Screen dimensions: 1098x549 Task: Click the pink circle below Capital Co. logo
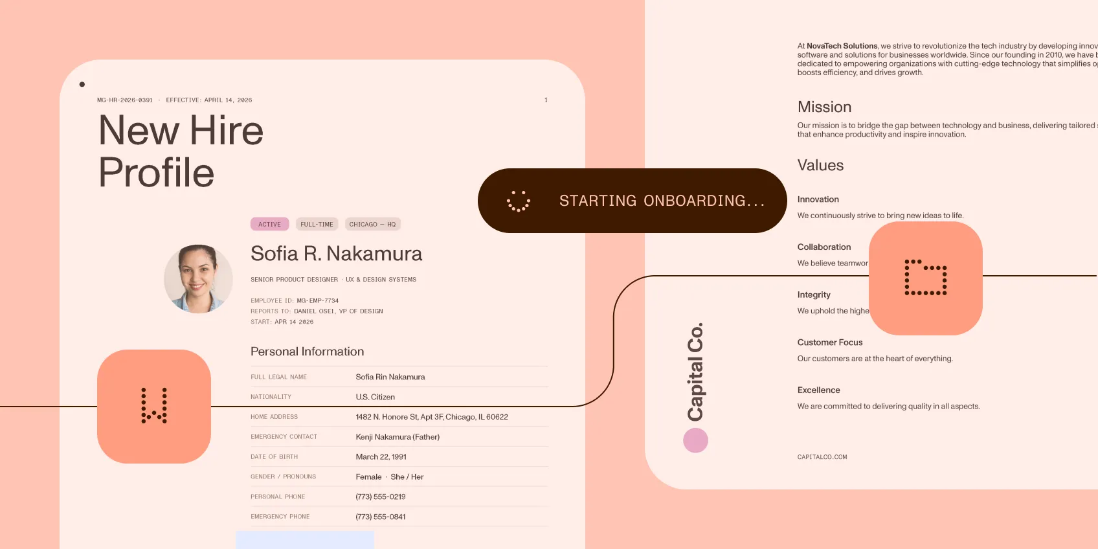click(695, 440)
